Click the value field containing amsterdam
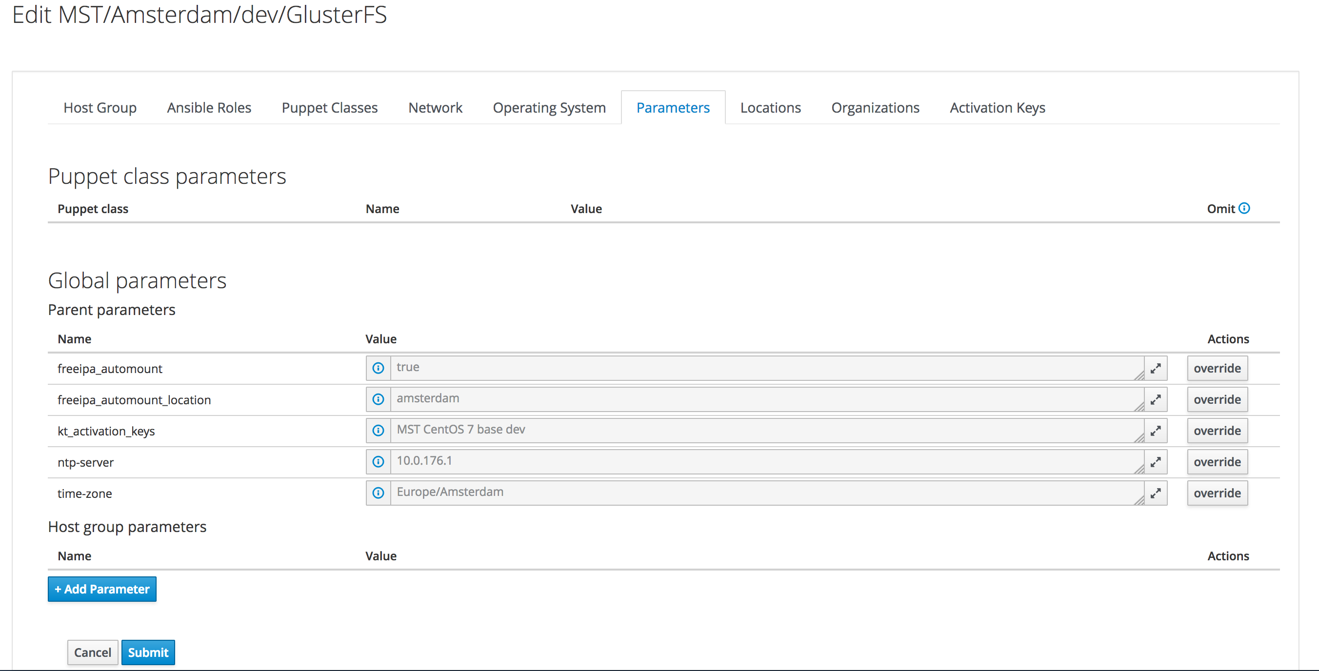 point(767,399)
